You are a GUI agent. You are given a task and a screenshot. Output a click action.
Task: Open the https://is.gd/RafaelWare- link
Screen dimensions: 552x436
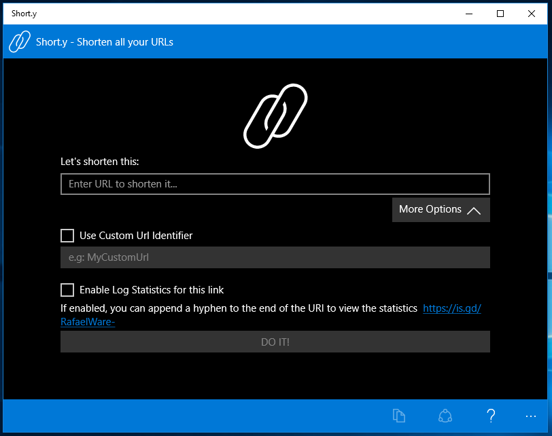point(452,308)
